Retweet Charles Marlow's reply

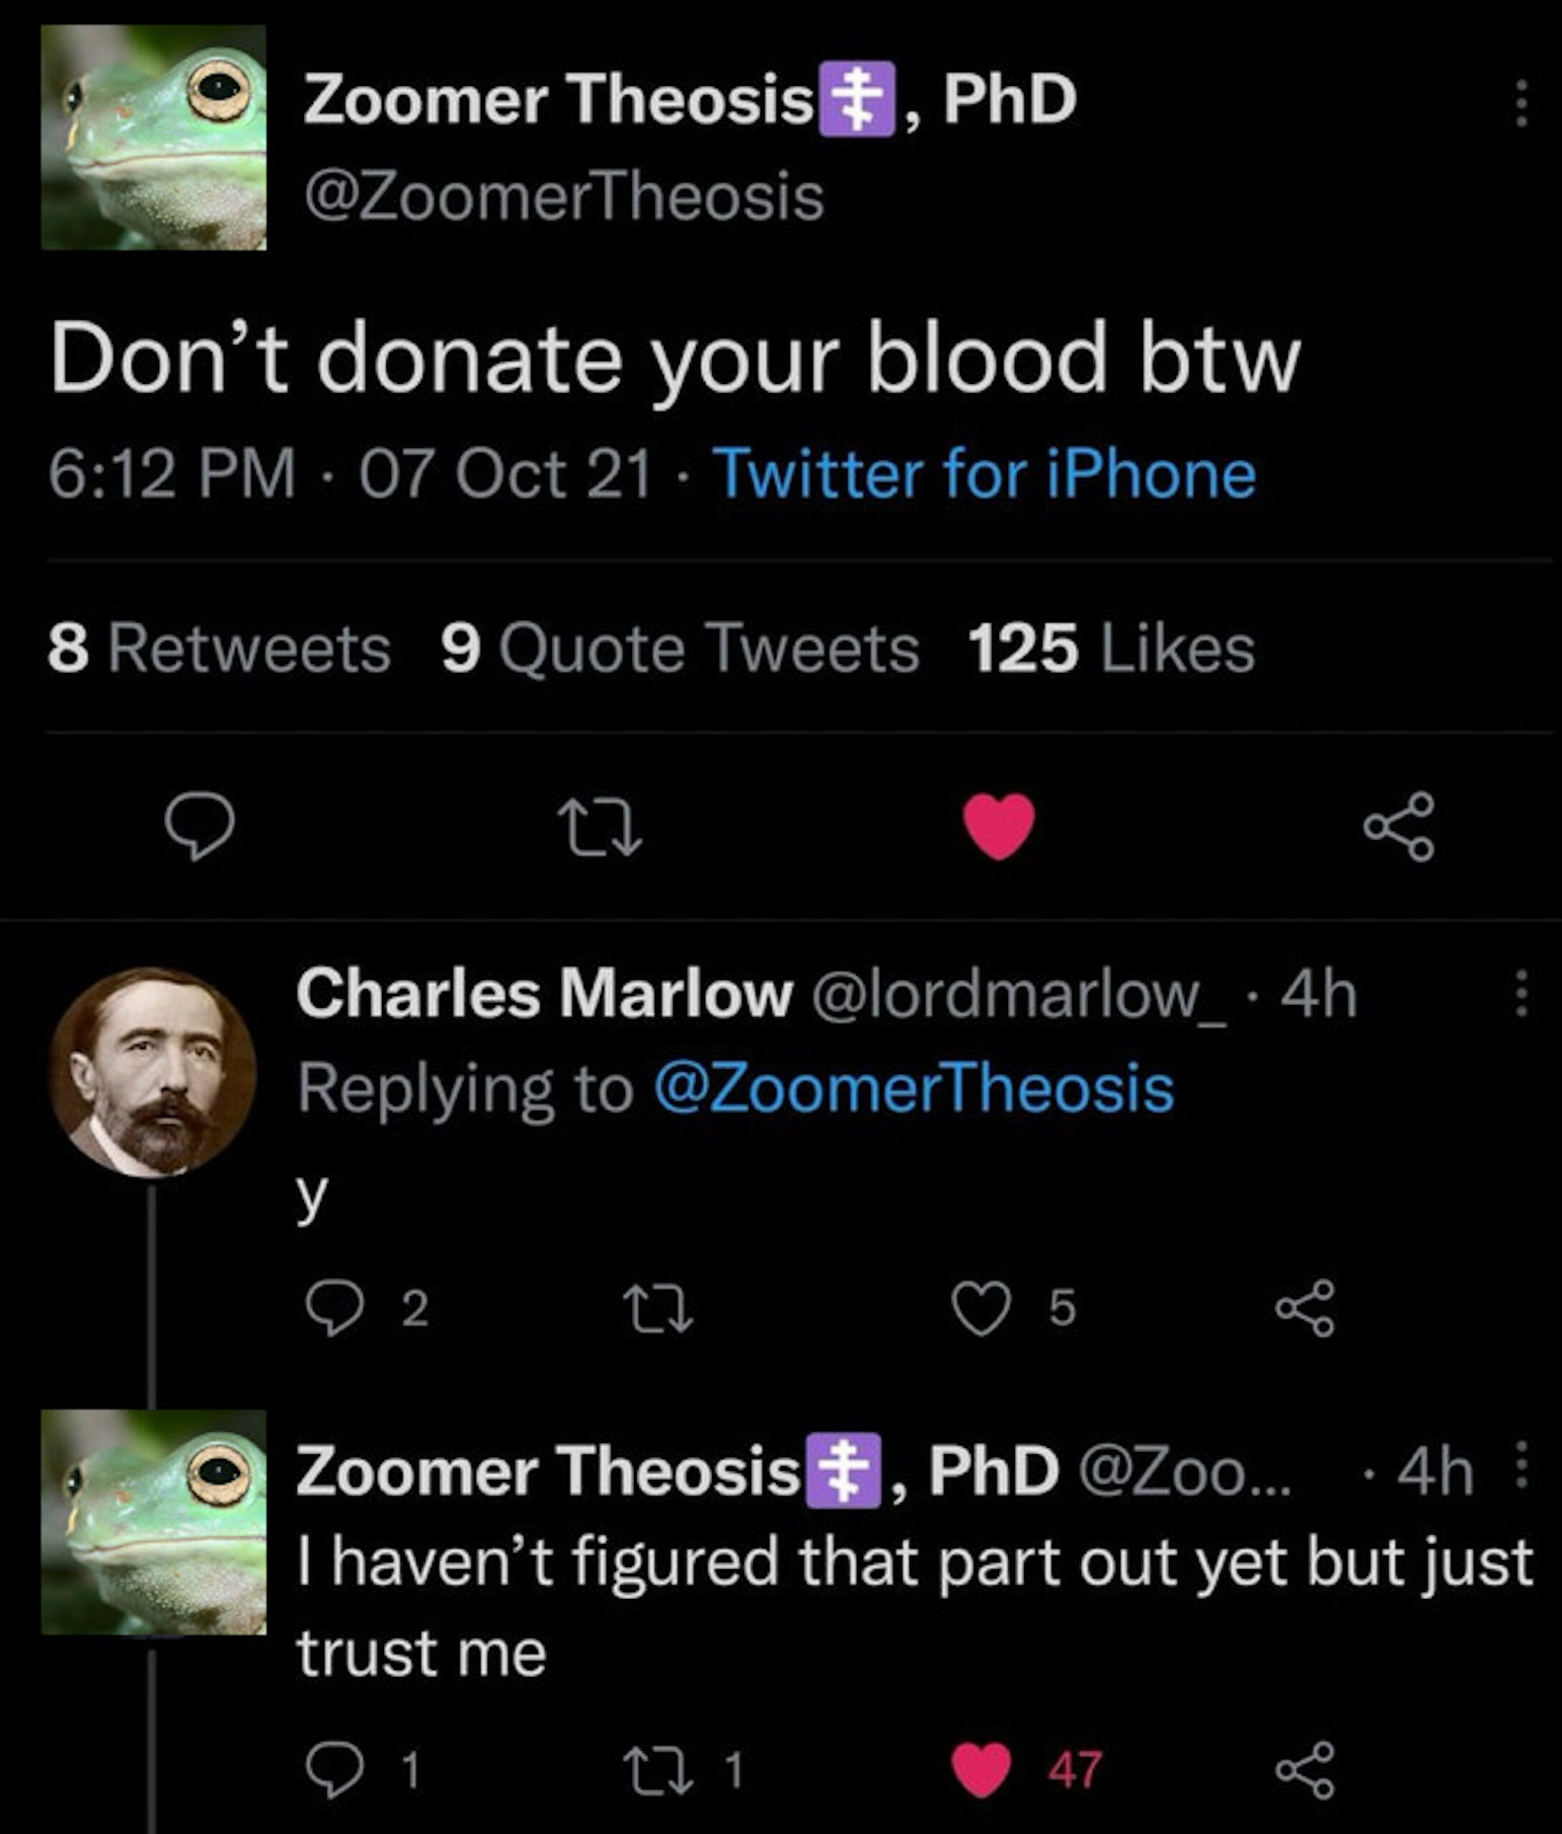click(x=657, y=1308)
